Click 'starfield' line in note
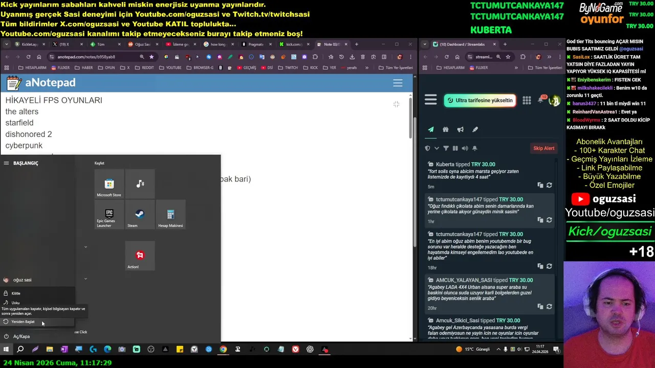 point(19,123)
